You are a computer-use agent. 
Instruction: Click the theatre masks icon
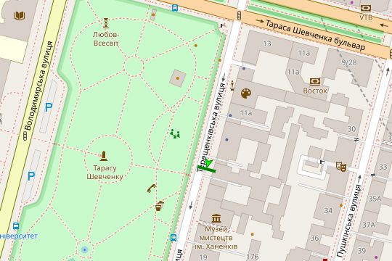341,166
